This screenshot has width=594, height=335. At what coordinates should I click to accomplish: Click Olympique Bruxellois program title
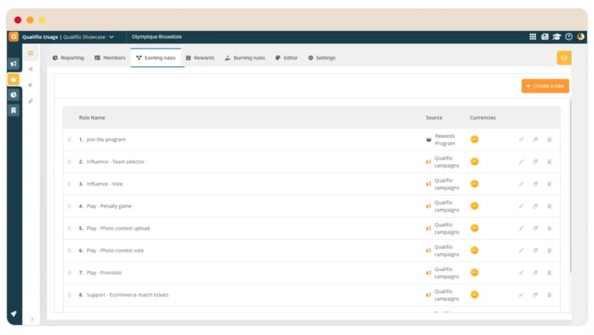click(157, 37)
